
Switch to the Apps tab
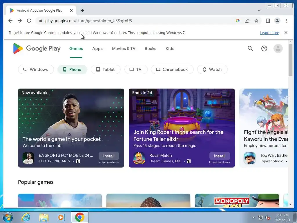tap(97, 48)
